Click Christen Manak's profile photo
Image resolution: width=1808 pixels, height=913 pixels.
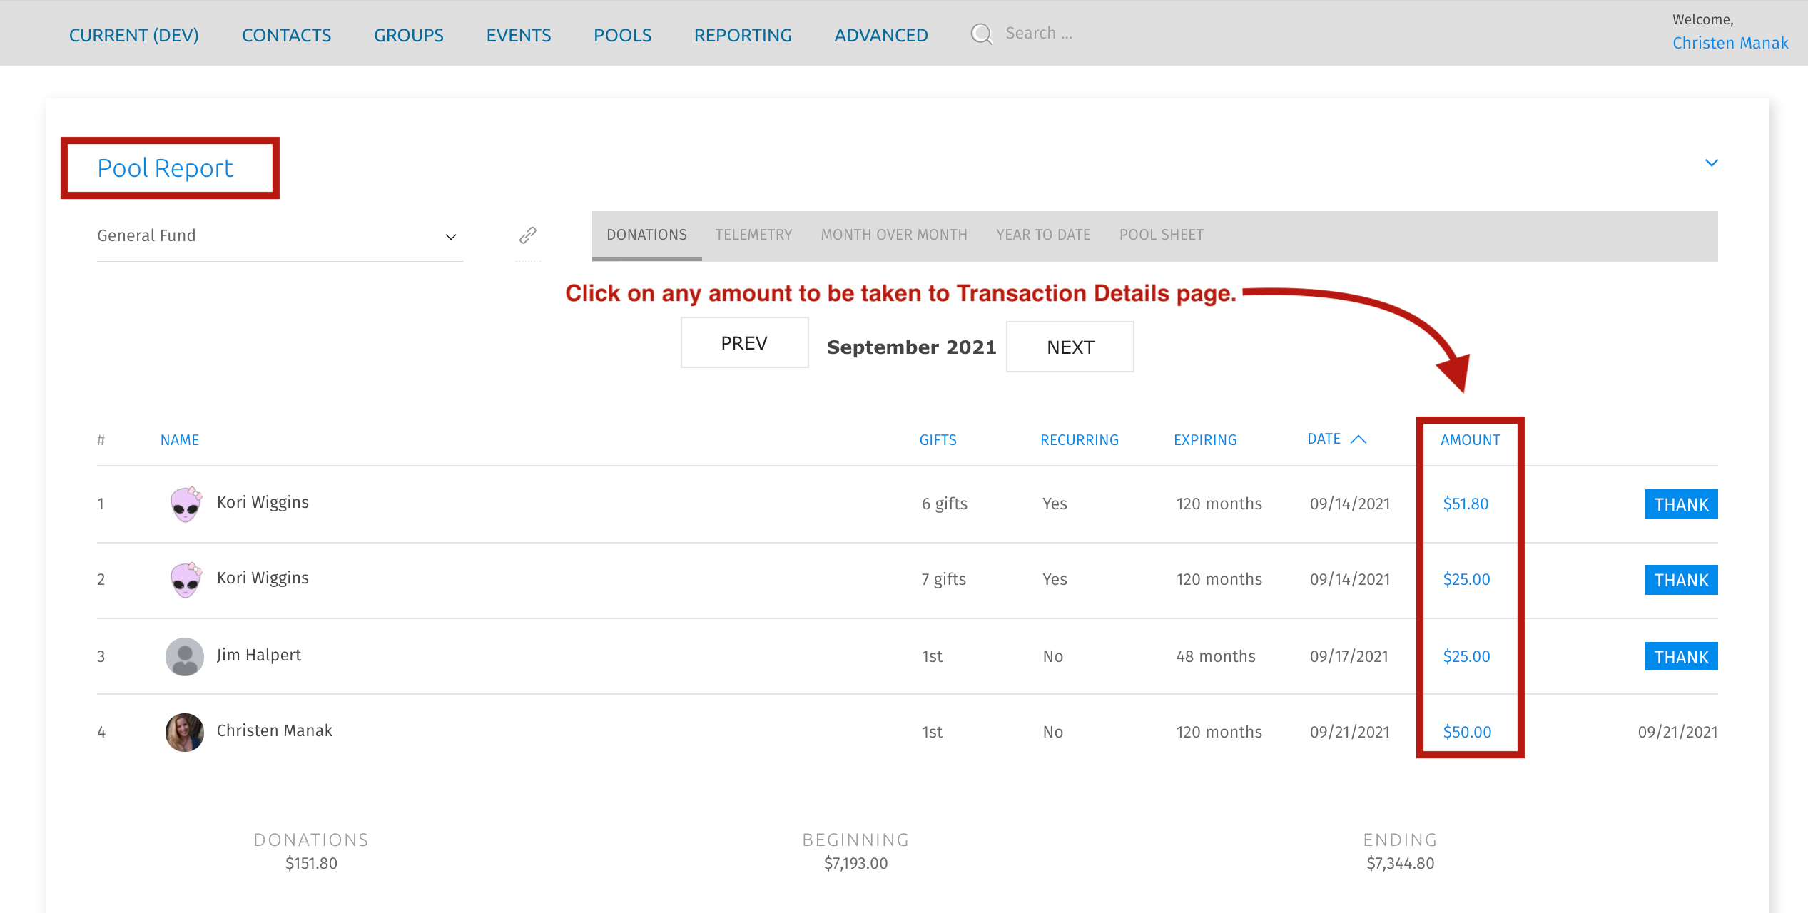coord(185,732)
